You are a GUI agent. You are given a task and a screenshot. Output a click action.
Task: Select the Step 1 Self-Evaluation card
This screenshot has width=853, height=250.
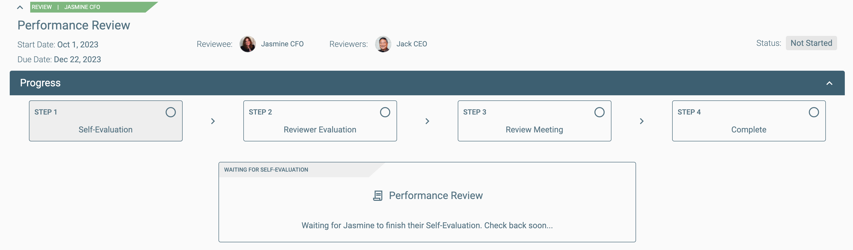106,121
